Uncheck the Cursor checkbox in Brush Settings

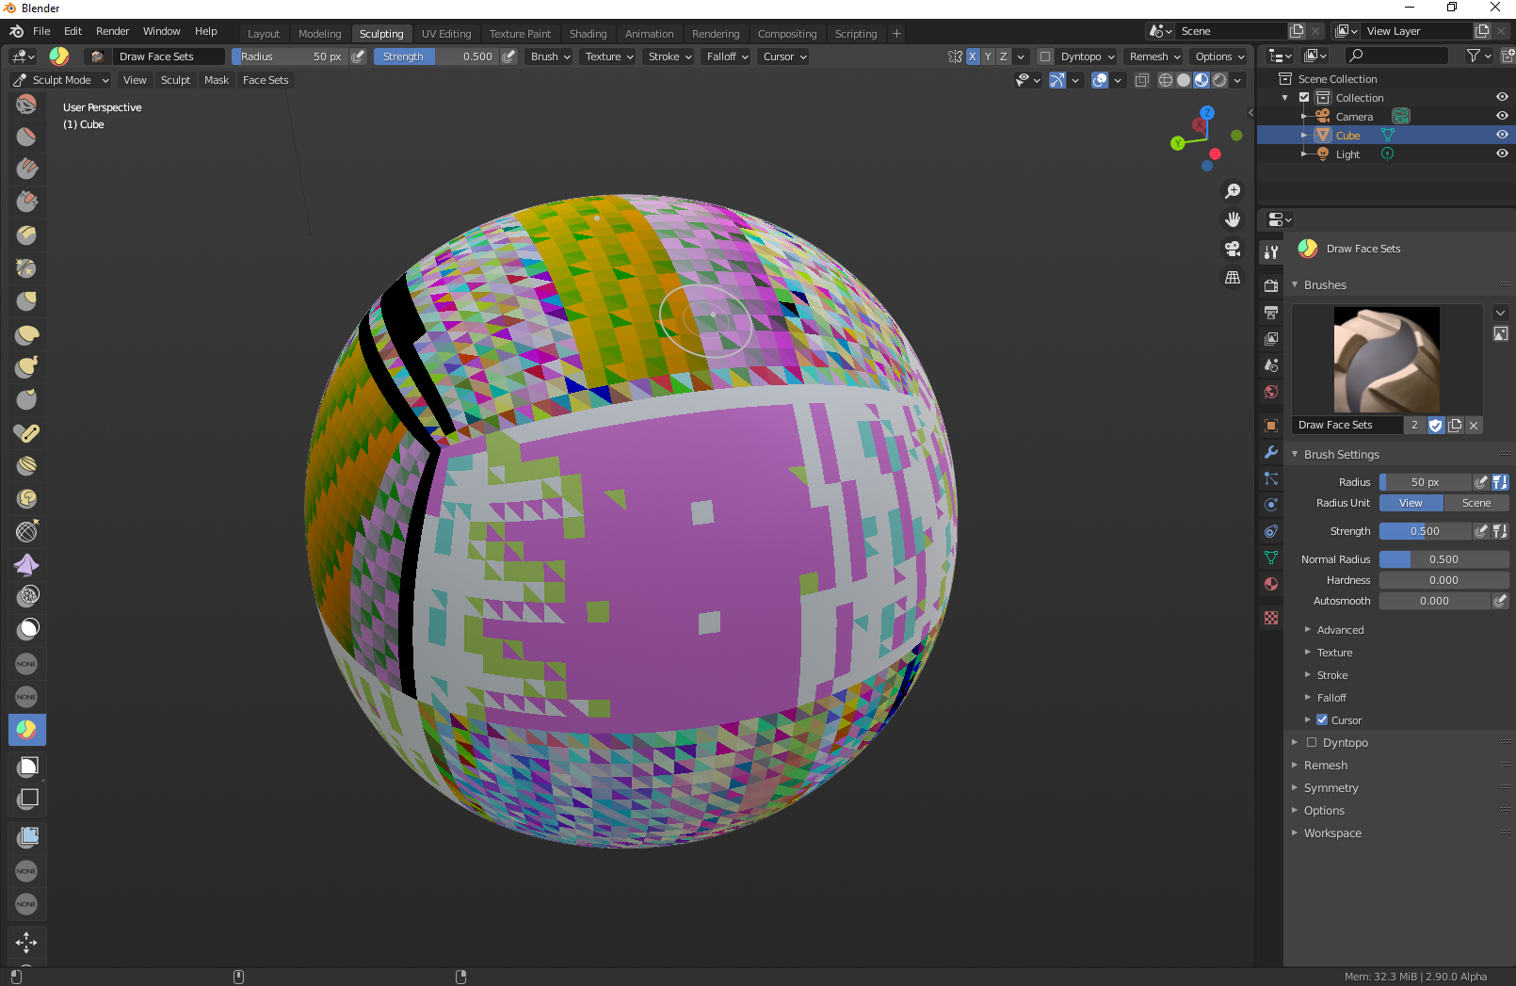(1322, 719)
